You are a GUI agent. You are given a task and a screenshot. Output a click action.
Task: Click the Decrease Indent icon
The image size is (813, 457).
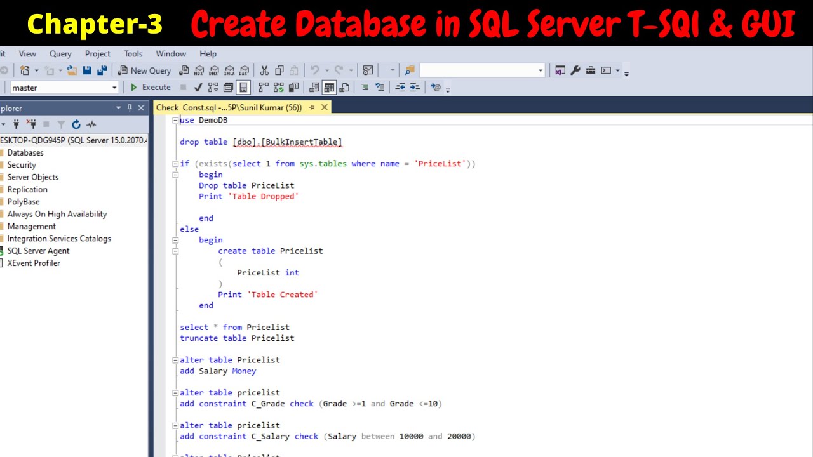coord(400,88)
